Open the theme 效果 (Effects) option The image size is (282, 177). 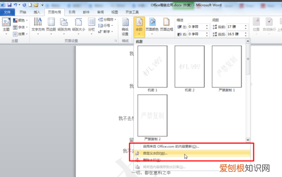pyautogui.click(x=20, y=34)
